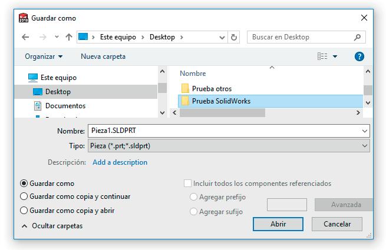Open address bar history dropdown
The height and width of the screenshot is (250, 386).
tap(222, 38)
